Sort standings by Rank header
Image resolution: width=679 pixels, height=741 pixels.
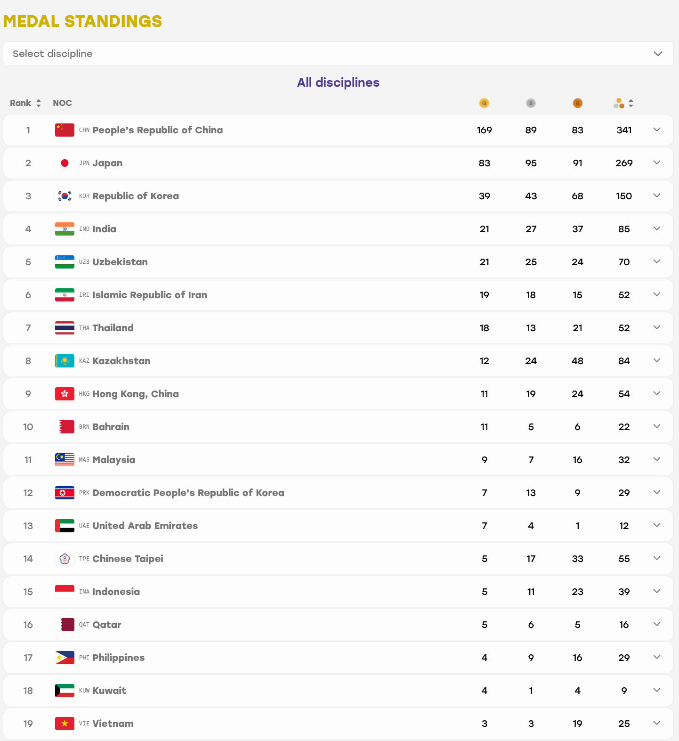[25, 103]
